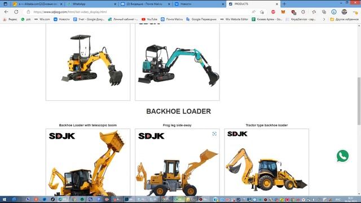Open the KnyazService bookmark
Screen dimensions: 361x203
[301, 19]
